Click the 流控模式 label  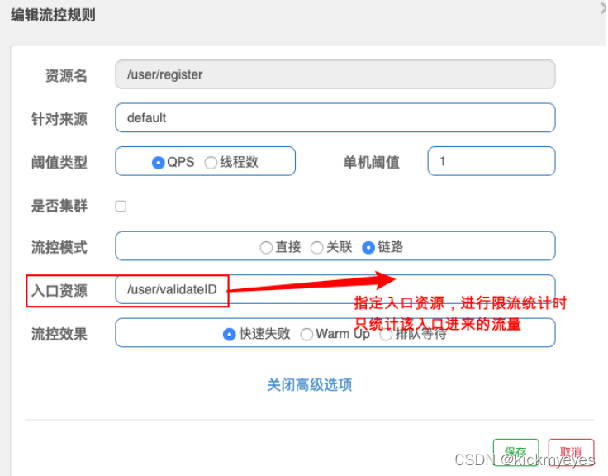click(x=59, y=247)
